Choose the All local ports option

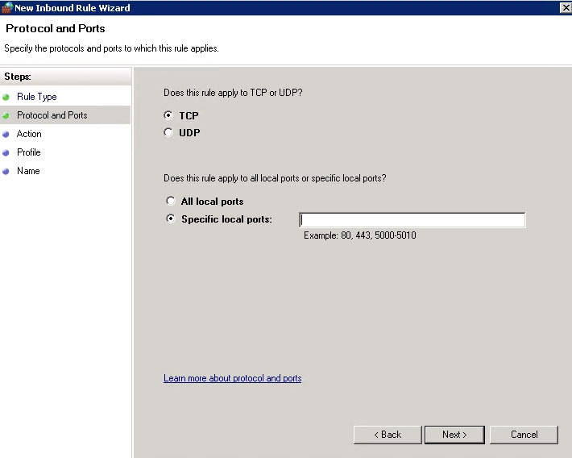tap(170, 201)
